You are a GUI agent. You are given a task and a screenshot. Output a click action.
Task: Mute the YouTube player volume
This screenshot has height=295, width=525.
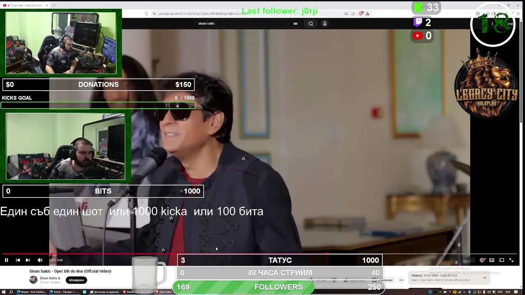coord(40,260)
